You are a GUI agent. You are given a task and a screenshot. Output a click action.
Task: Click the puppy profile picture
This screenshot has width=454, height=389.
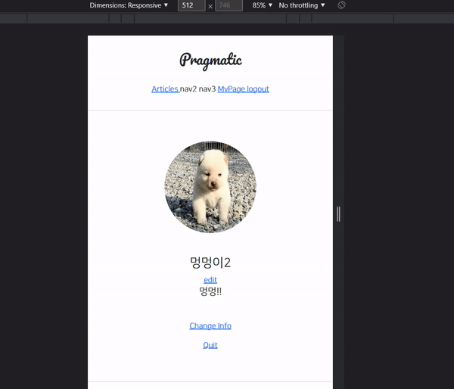210,187
